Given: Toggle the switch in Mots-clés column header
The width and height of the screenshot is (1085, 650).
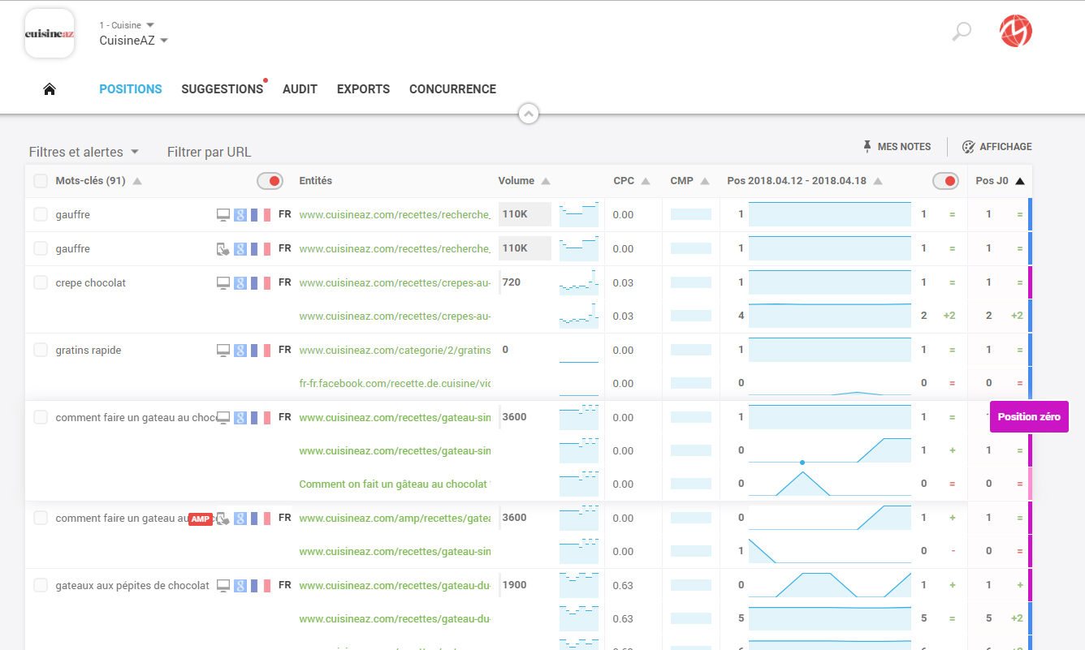Looking at the screenshot, I should (270, 181).
